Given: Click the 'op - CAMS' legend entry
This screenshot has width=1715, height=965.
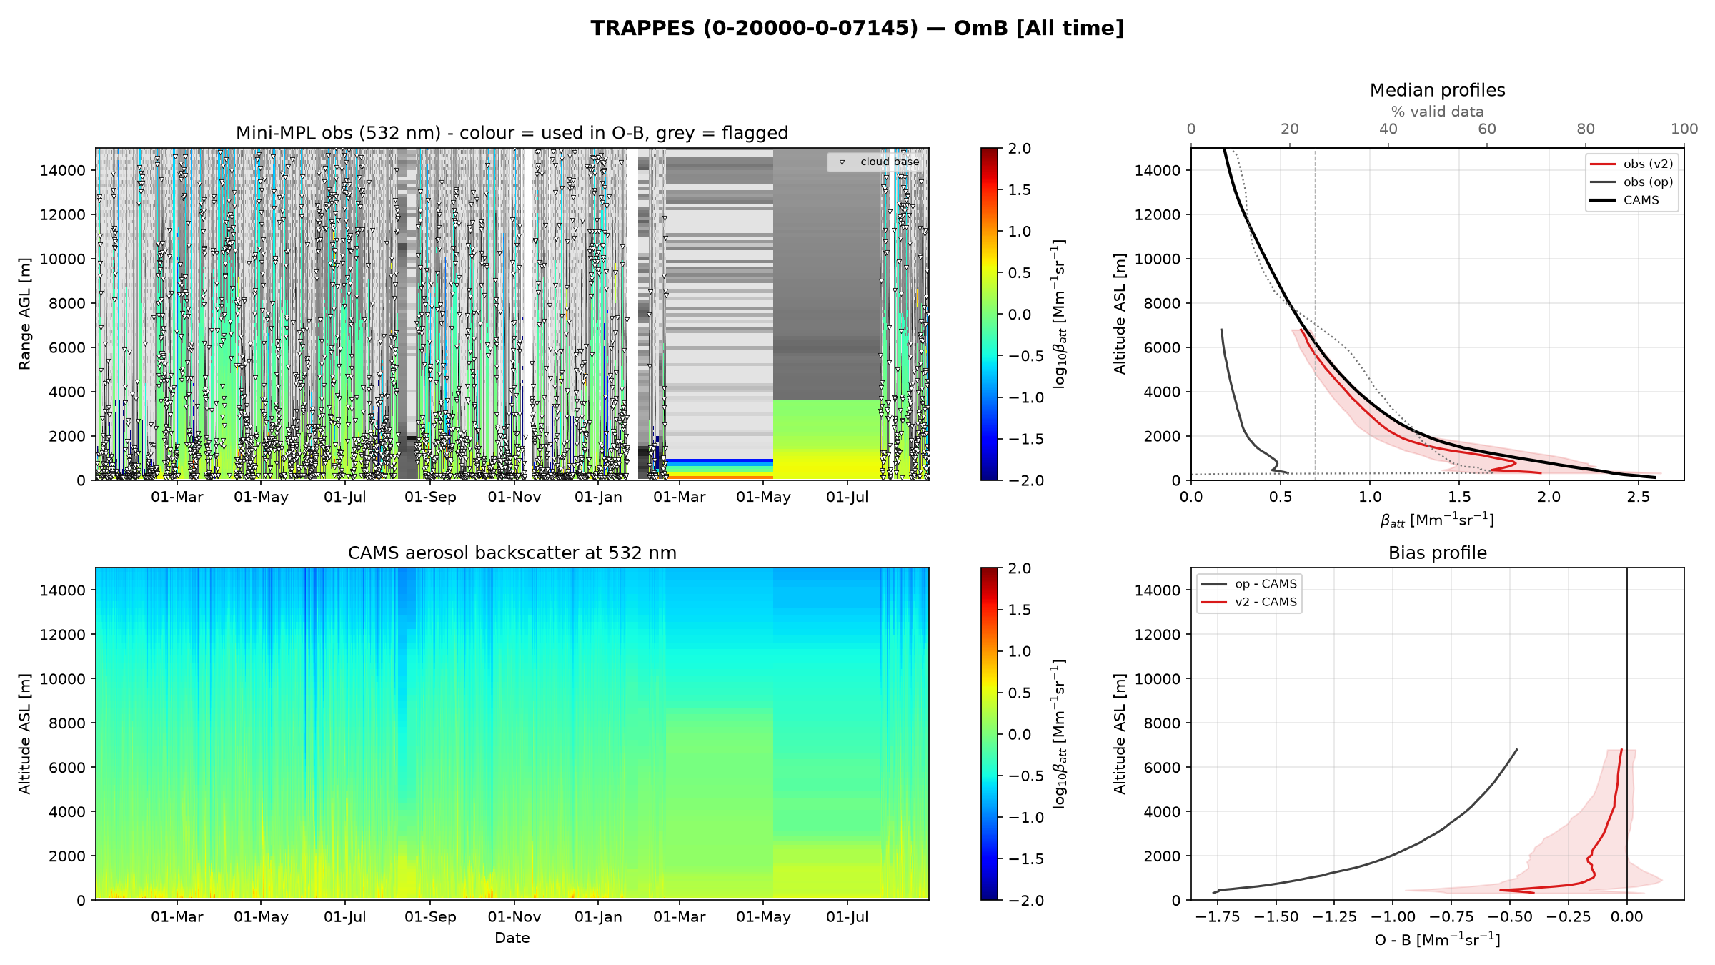Looking at the screenshot, I should (1249, 584).
